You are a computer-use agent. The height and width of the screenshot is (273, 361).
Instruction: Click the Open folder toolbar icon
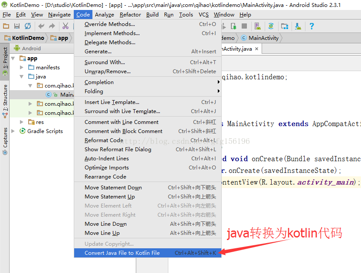[x=6, y=26]
